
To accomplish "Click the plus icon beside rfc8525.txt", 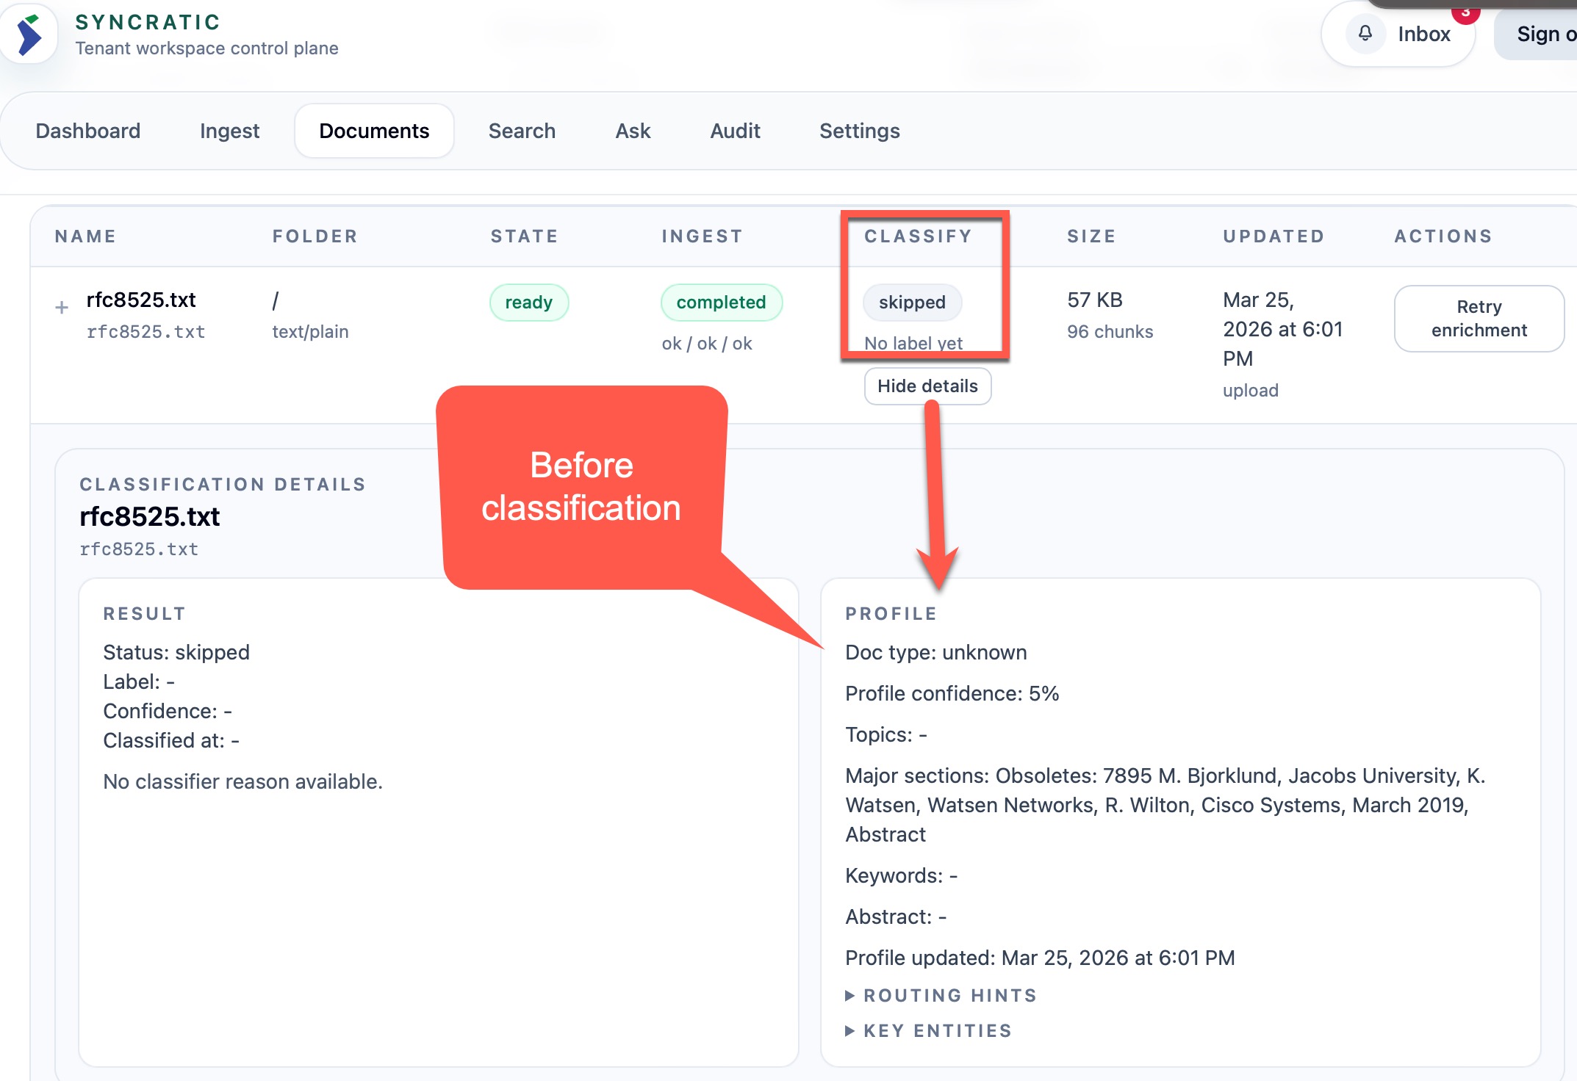I will click(62, 308).
